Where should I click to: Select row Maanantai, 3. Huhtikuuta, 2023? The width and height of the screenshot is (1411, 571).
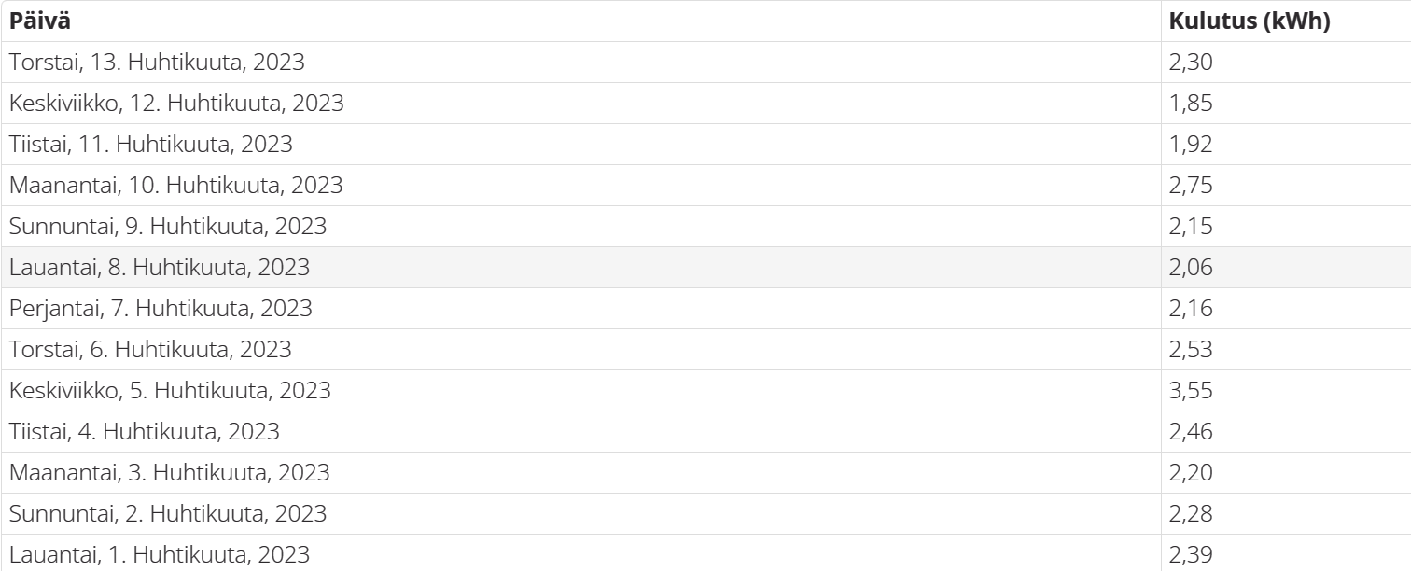coord(705,473)
